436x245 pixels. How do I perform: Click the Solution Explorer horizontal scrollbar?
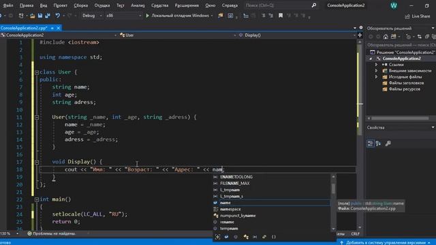(400, 118)
